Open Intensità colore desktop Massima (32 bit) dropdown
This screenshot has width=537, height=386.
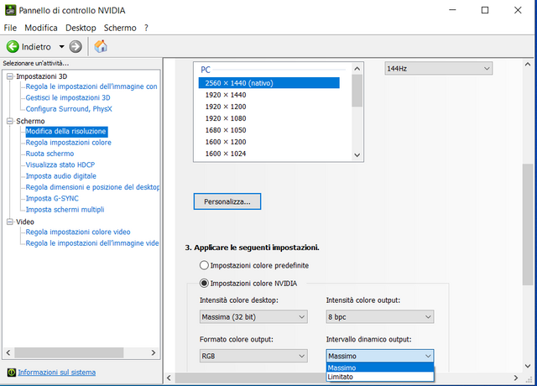click(253, 317)
